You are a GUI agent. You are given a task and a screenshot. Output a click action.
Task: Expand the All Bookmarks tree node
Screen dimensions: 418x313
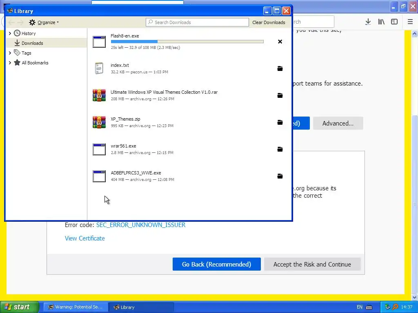(x=10, y=62)
